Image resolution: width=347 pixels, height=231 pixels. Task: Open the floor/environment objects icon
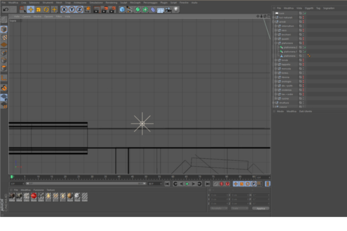pos(160,10)
